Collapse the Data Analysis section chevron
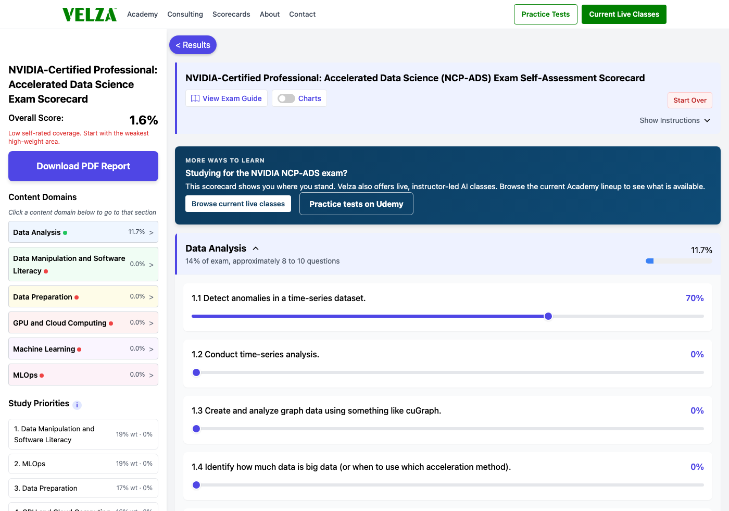 coord(256,248)
